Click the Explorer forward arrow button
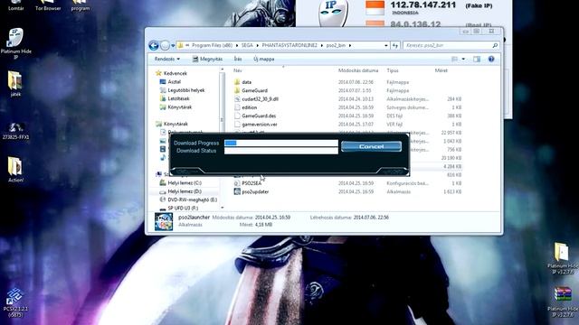Viewport: 579px width, 325px height. (165, 45)
